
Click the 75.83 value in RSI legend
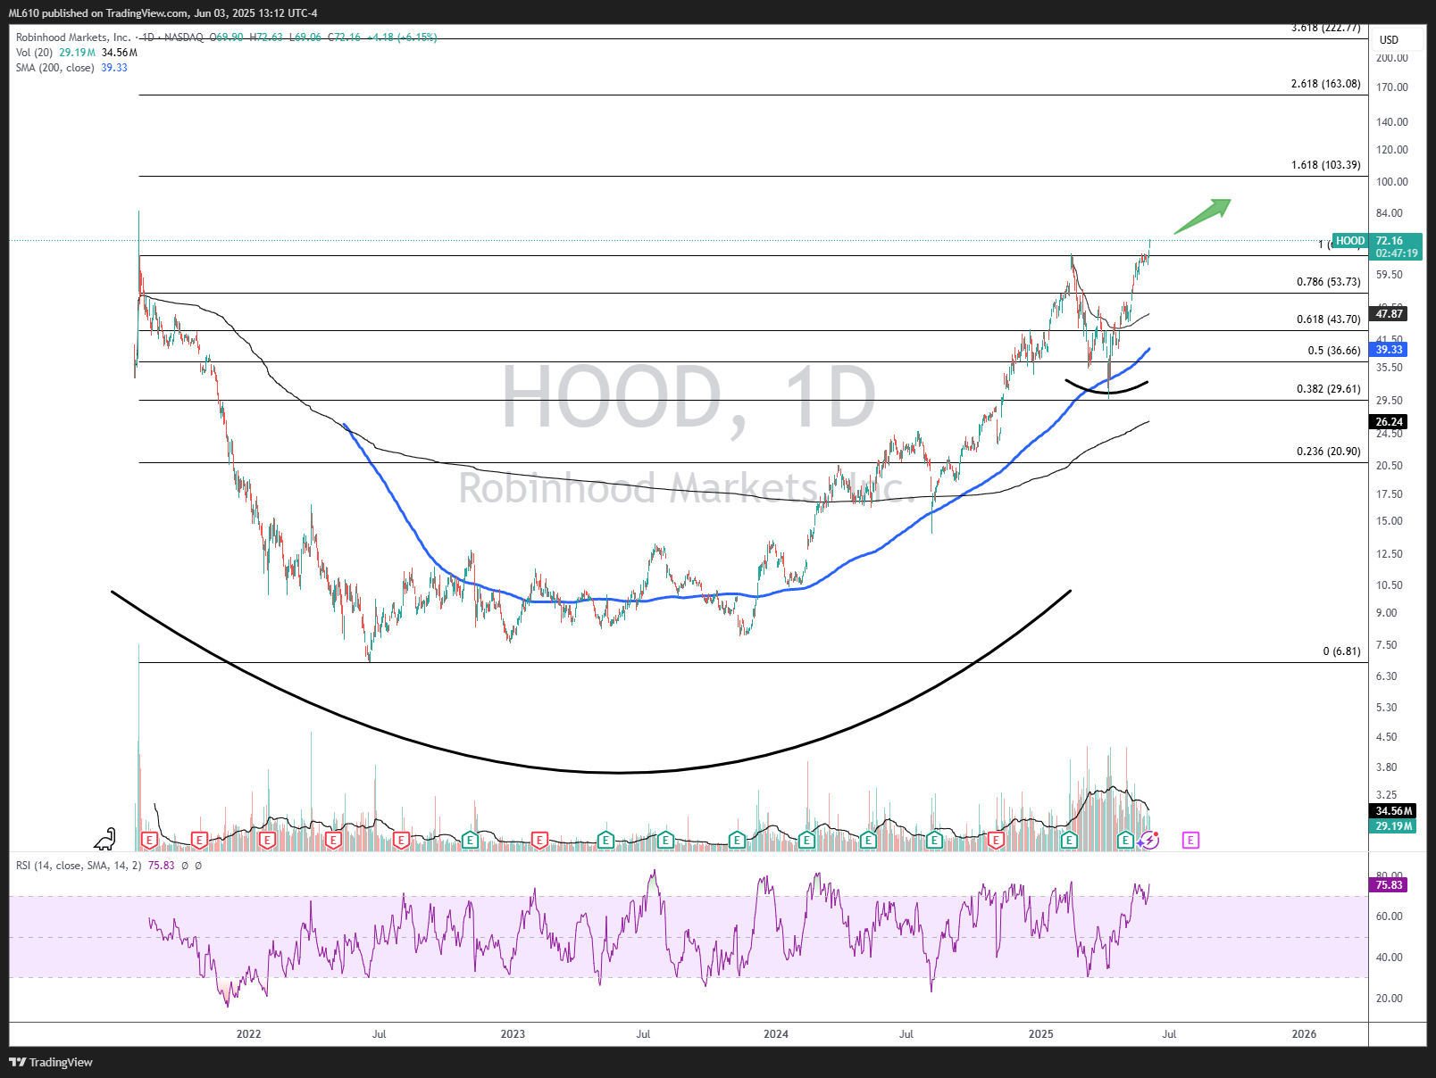161,866
